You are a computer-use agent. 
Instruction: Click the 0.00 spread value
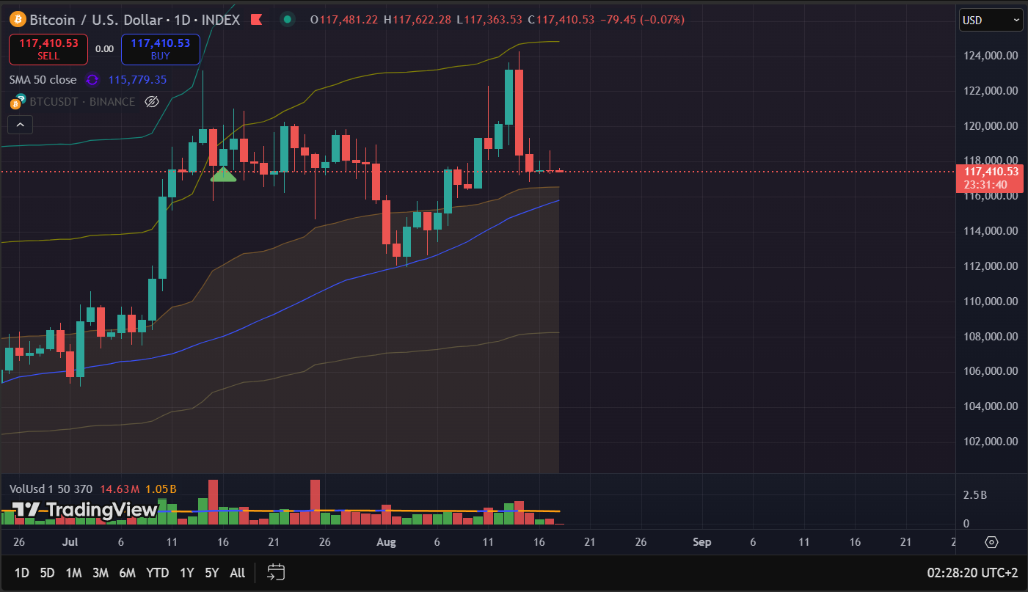point(104,49)
